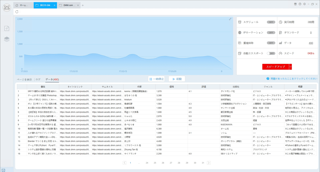Click the 自動エクスポート export icon
The height and width of the screenshot is (172, 320).
point(240,53)
